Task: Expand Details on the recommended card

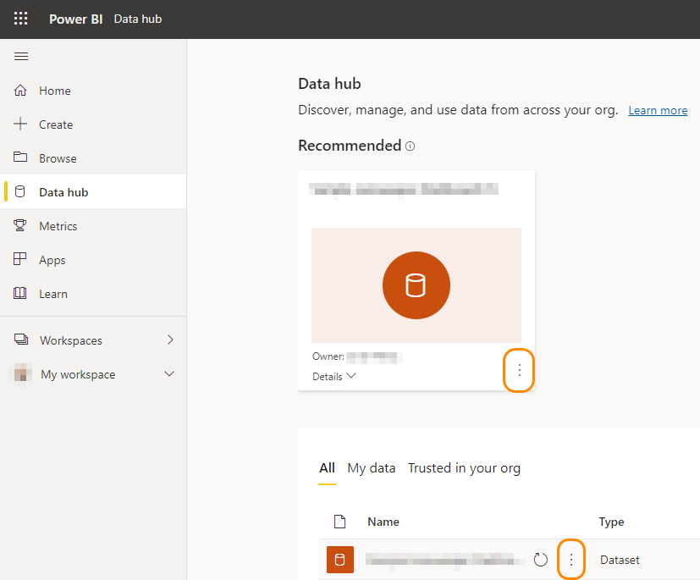Action: tap(334, 377)
